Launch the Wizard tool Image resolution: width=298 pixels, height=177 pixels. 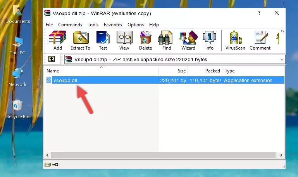pyautogui.click(x=188, y=40)
